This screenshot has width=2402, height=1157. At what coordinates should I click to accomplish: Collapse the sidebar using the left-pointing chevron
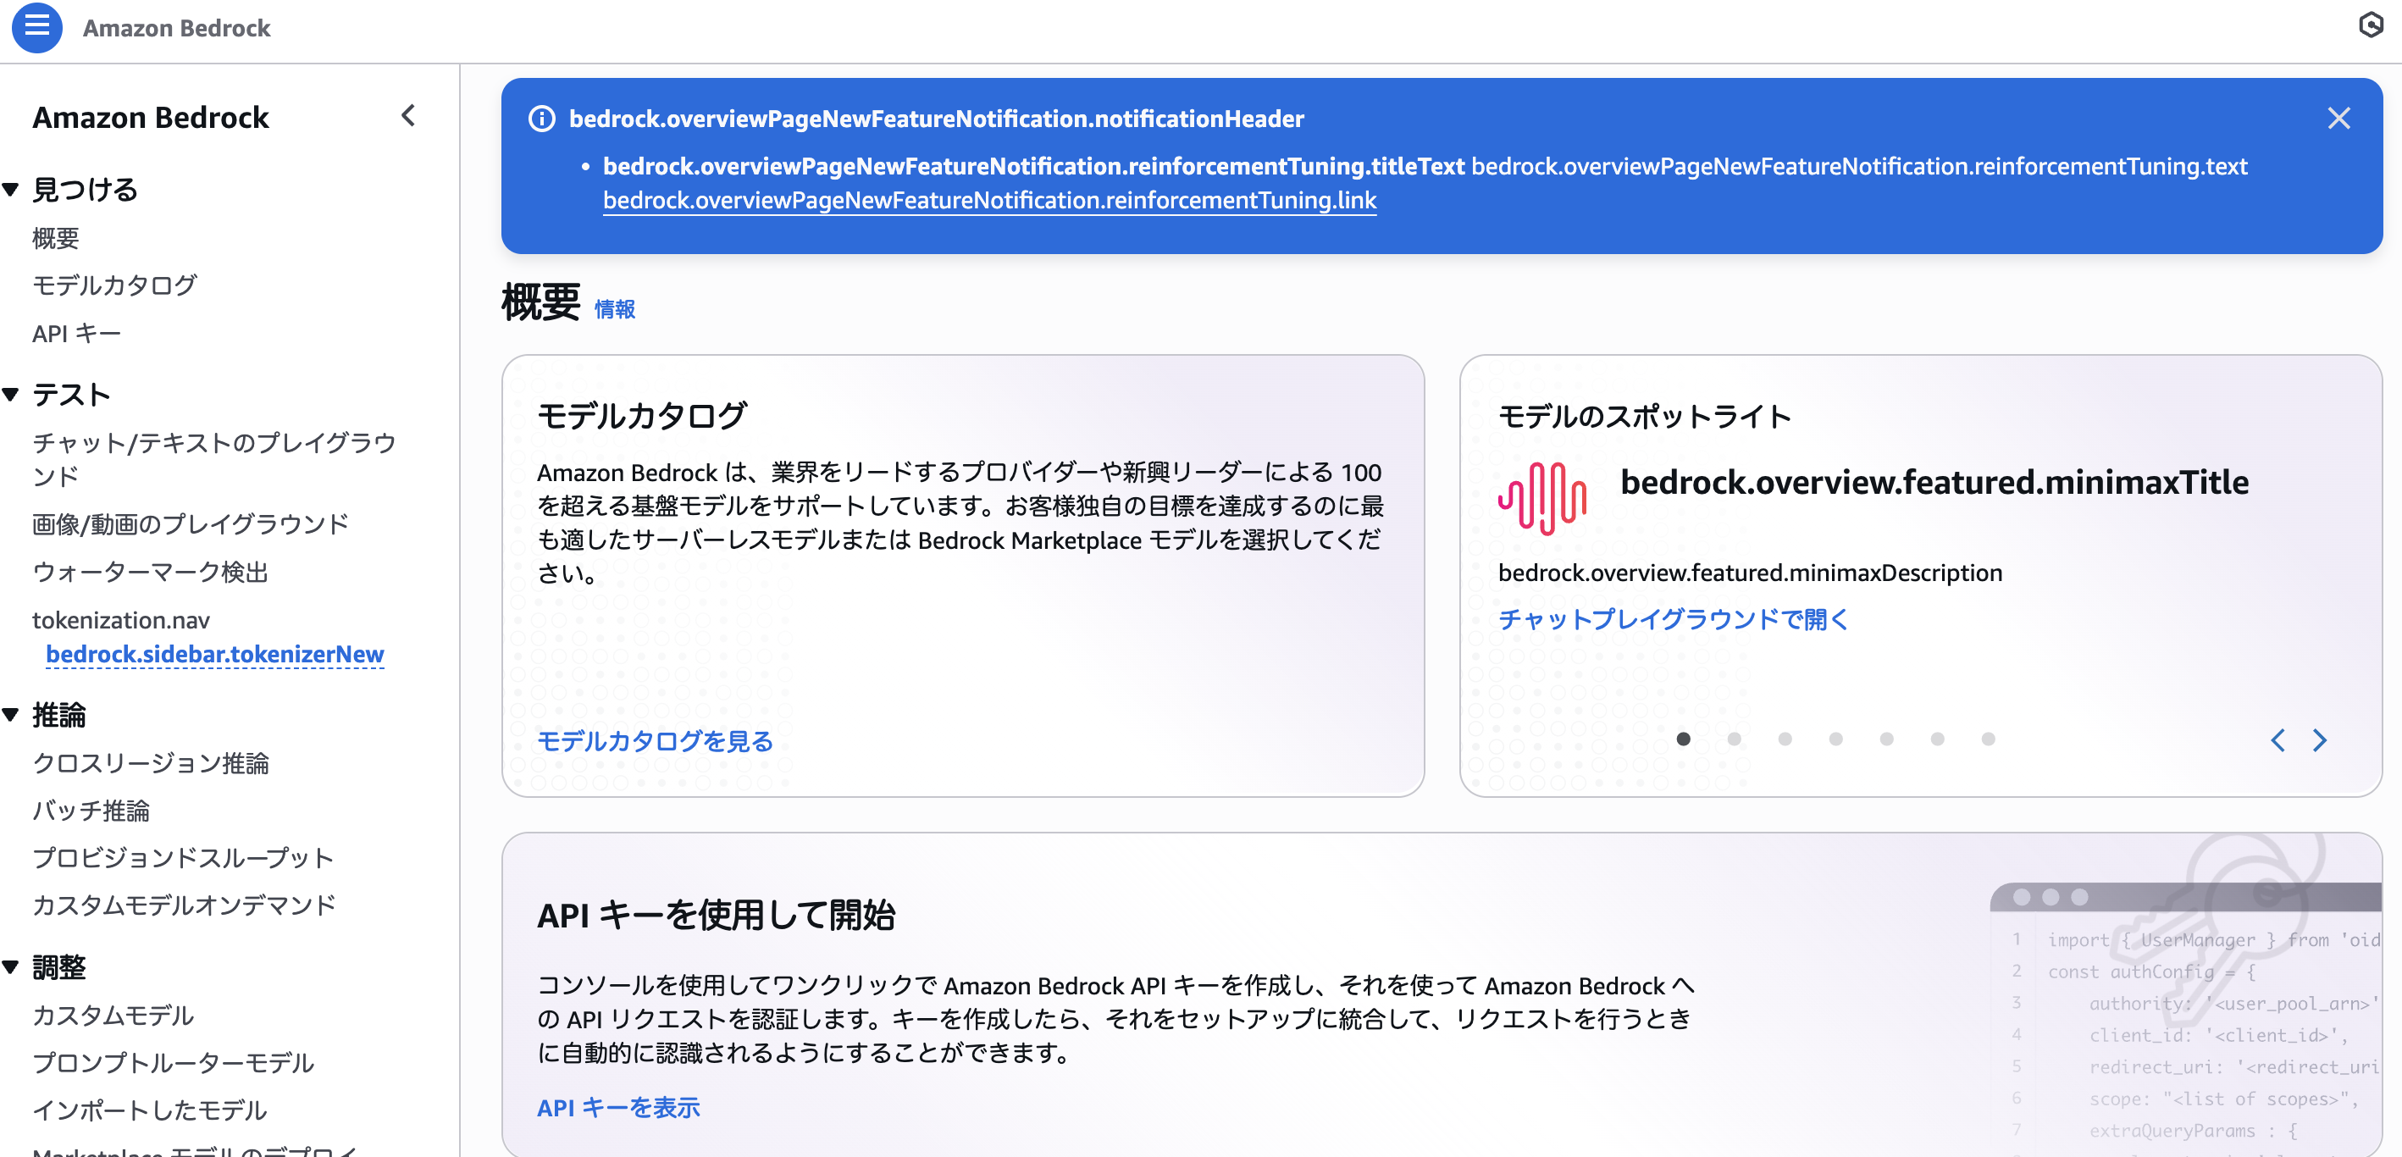point(407,115)
